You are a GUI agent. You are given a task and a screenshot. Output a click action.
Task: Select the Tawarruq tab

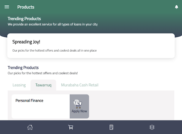coord(43,85)
